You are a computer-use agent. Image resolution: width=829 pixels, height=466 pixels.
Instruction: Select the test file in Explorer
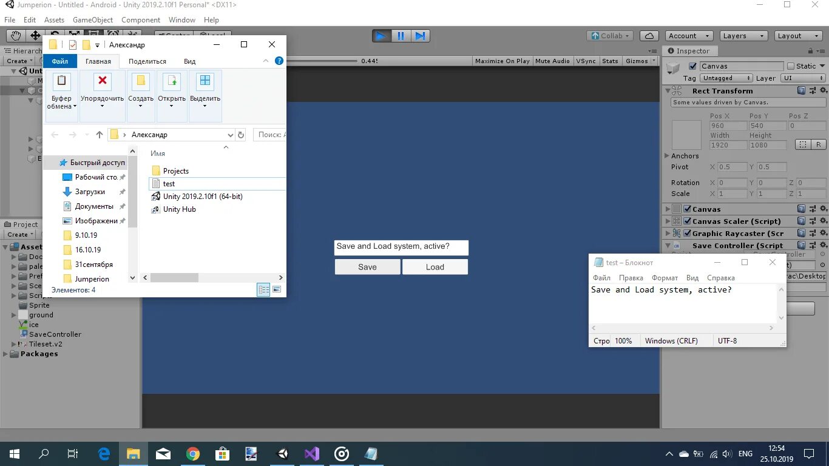tap(217, 184)
